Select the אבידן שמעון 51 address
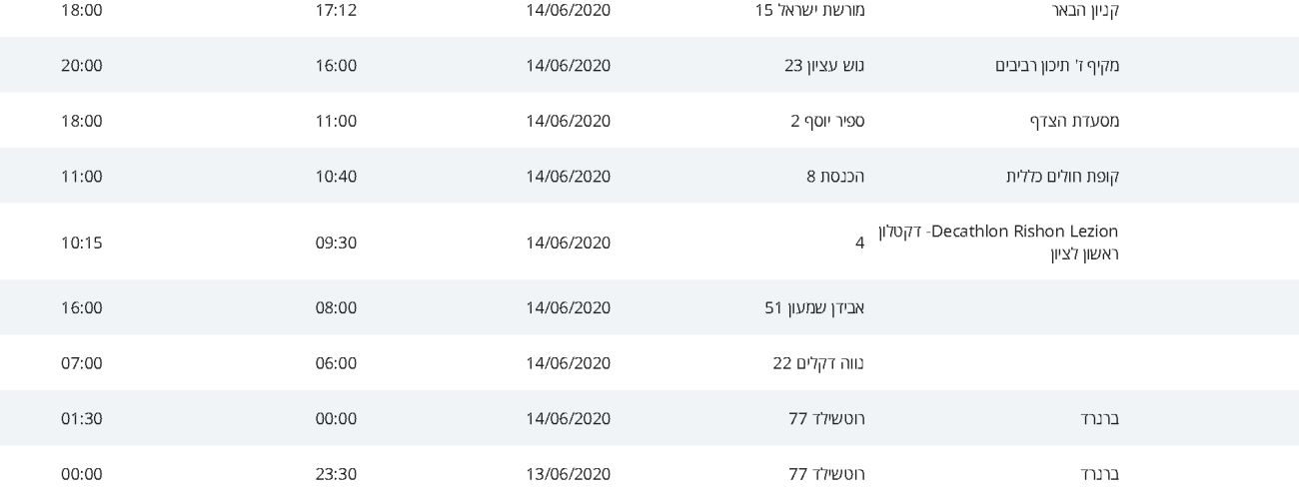The width and height of the screenshot is (1299, 488). point(814,307)
